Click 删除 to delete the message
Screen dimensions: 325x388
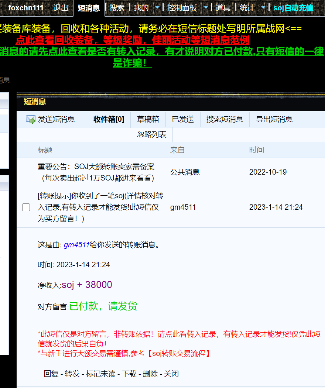tap(150, 374)
